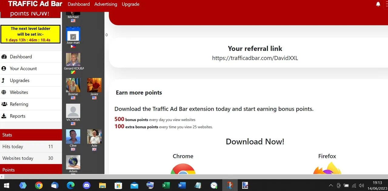This screenshot has height=191, width=388.
Task: Click the volume icon in system tray
Action: (361, 186)
